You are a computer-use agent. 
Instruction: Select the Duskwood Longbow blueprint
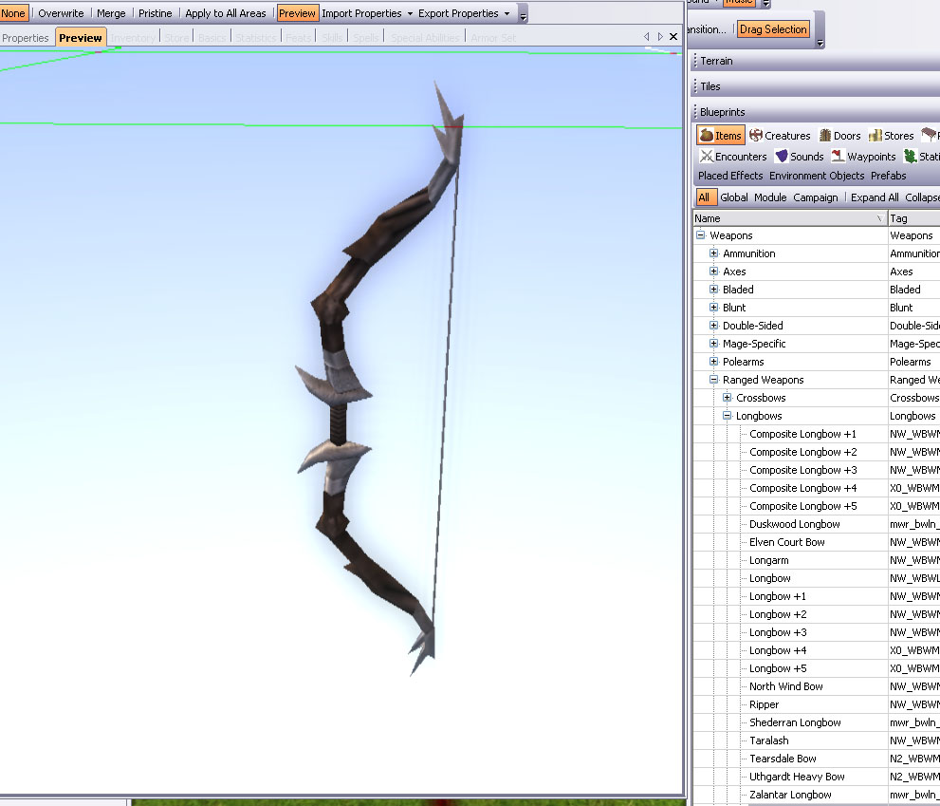pos(794,524)
